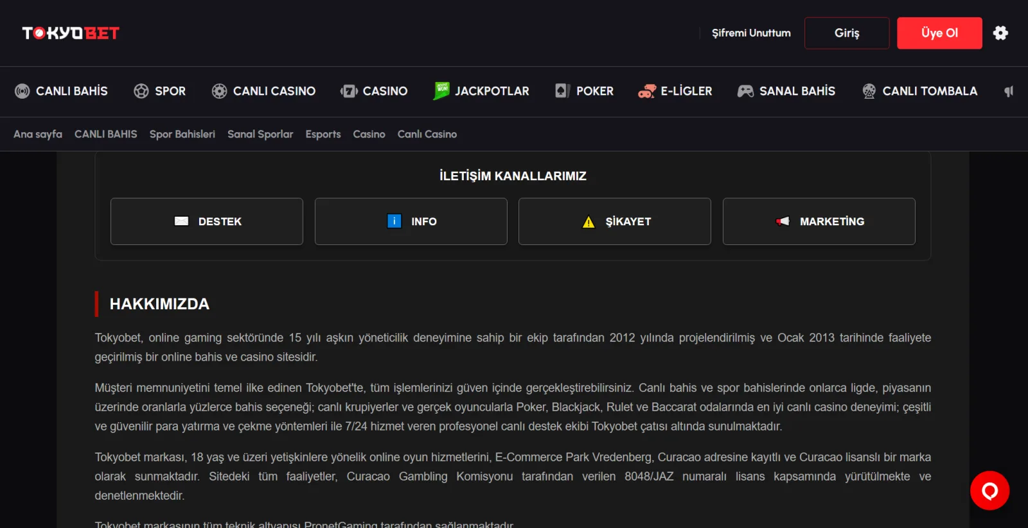Open the CANLI BAHİS main menu
The width and height of the screenshot is (1028, 528).
click(62, 91)
